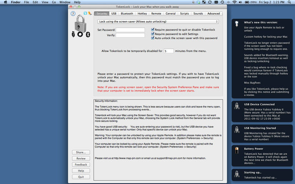295x184 pixels.
Task: Open the Window menu
Action: [x=65, y=2]
